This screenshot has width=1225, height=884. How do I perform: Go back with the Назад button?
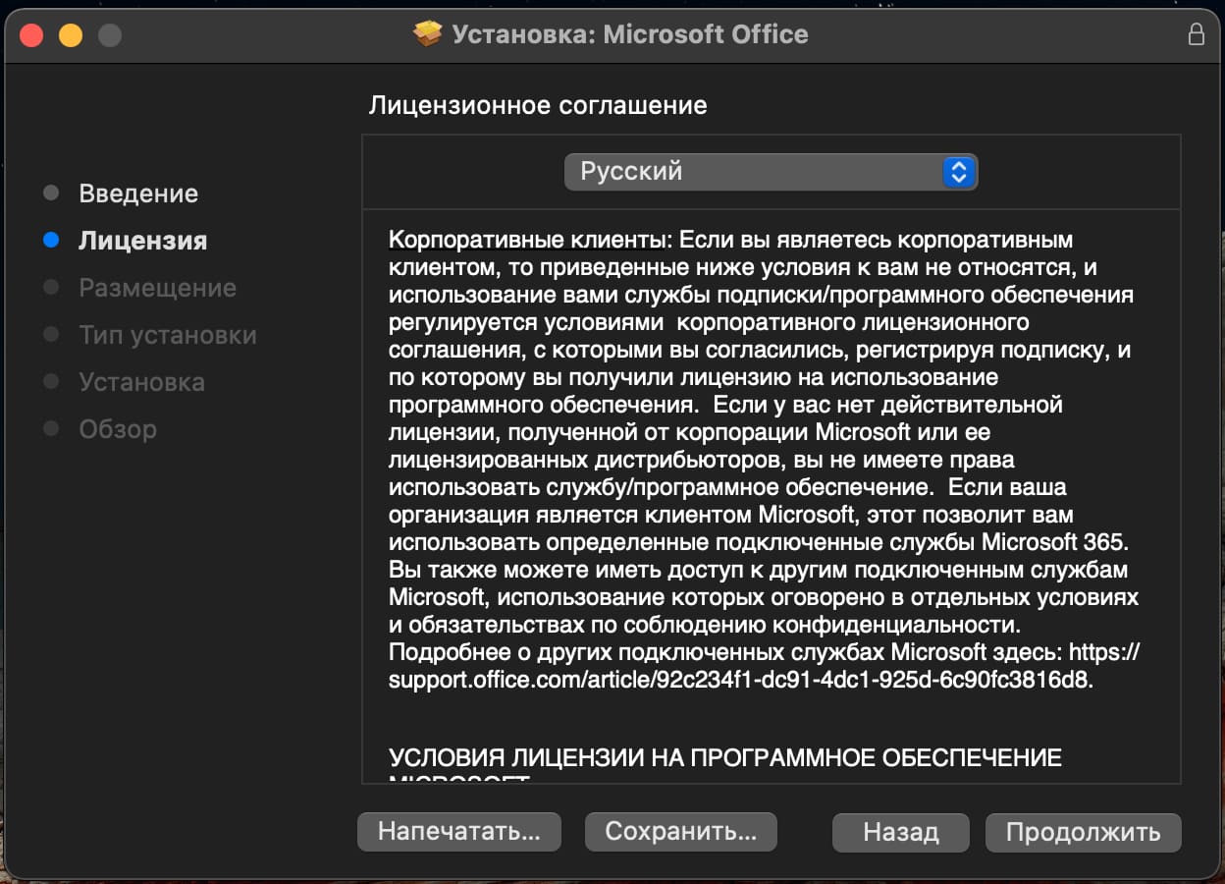pyautogui.click(x=900, y=832)
